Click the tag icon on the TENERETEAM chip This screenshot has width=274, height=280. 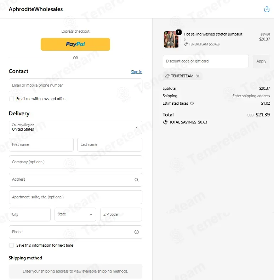167,76
